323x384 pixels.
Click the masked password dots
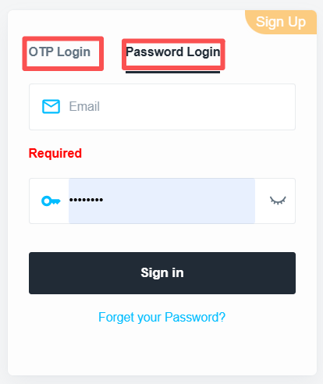86,200
